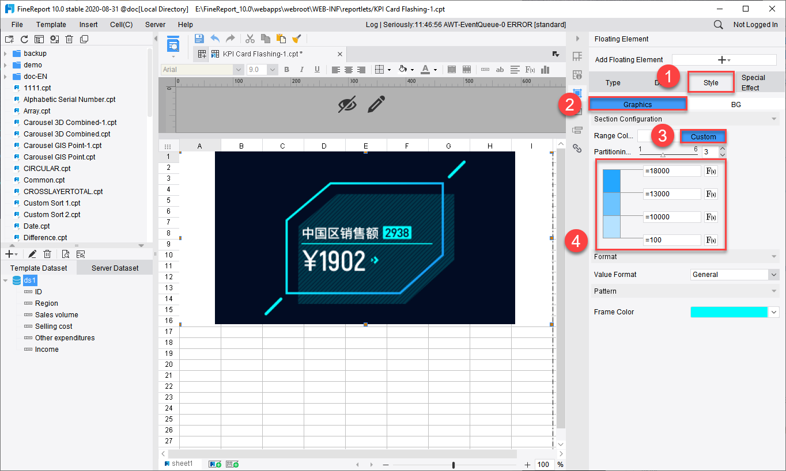
Task: Click the pencil edit icon above the grid
Action: pos(376,104)
